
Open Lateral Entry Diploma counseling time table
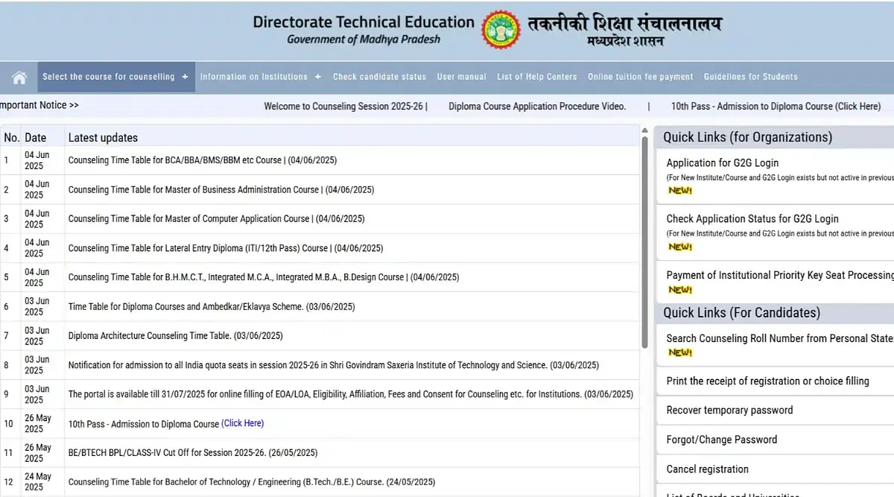(x=226, y=248)
